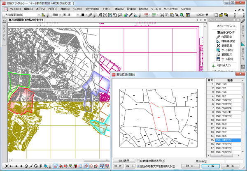Screen dimensions: 247x171
Task: Click the black color swatch in toolbar
Action: (83, 15)
